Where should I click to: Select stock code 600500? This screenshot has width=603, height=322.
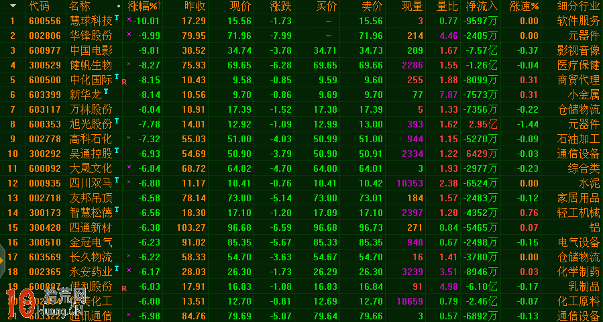(45, 80)
